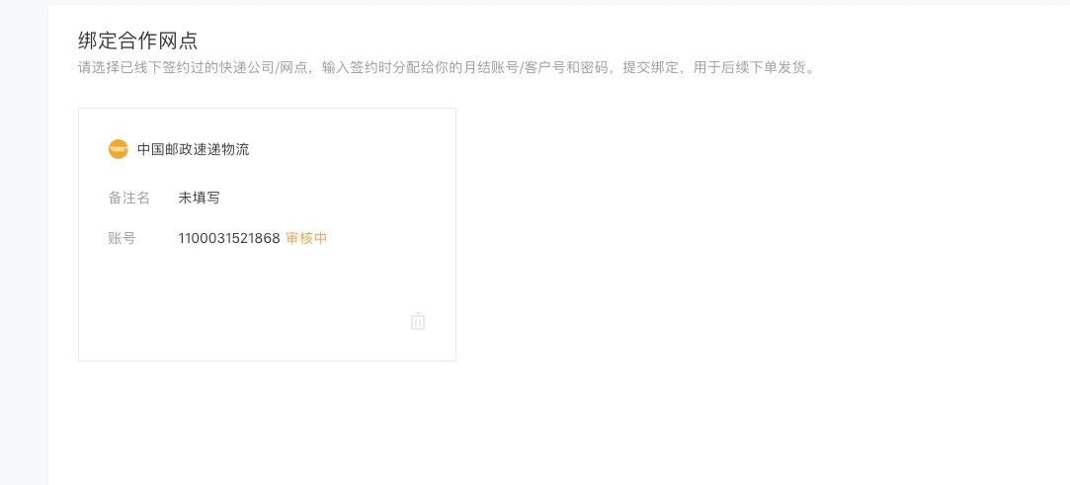Click the 提交绑定 phrase in the description

[x=650, y=67]
